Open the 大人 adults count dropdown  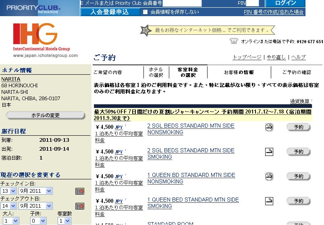pyautogui.click(x=11, y=221)
